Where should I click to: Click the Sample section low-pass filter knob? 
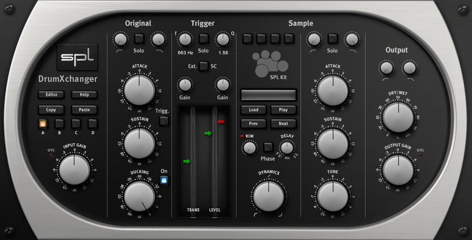click(352, 40)
